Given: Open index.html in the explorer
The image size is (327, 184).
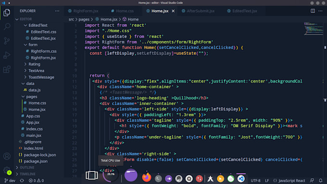Looking at the screenshot, I should click(33, 148).
